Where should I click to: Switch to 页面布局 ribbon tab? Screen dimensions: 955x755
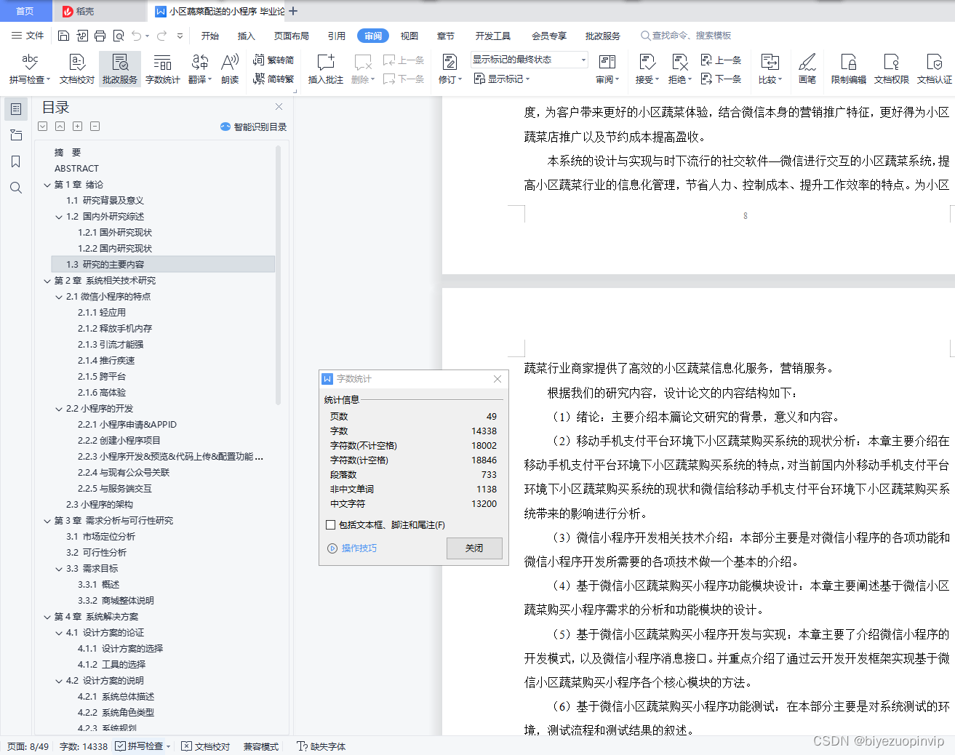[292, 36]
